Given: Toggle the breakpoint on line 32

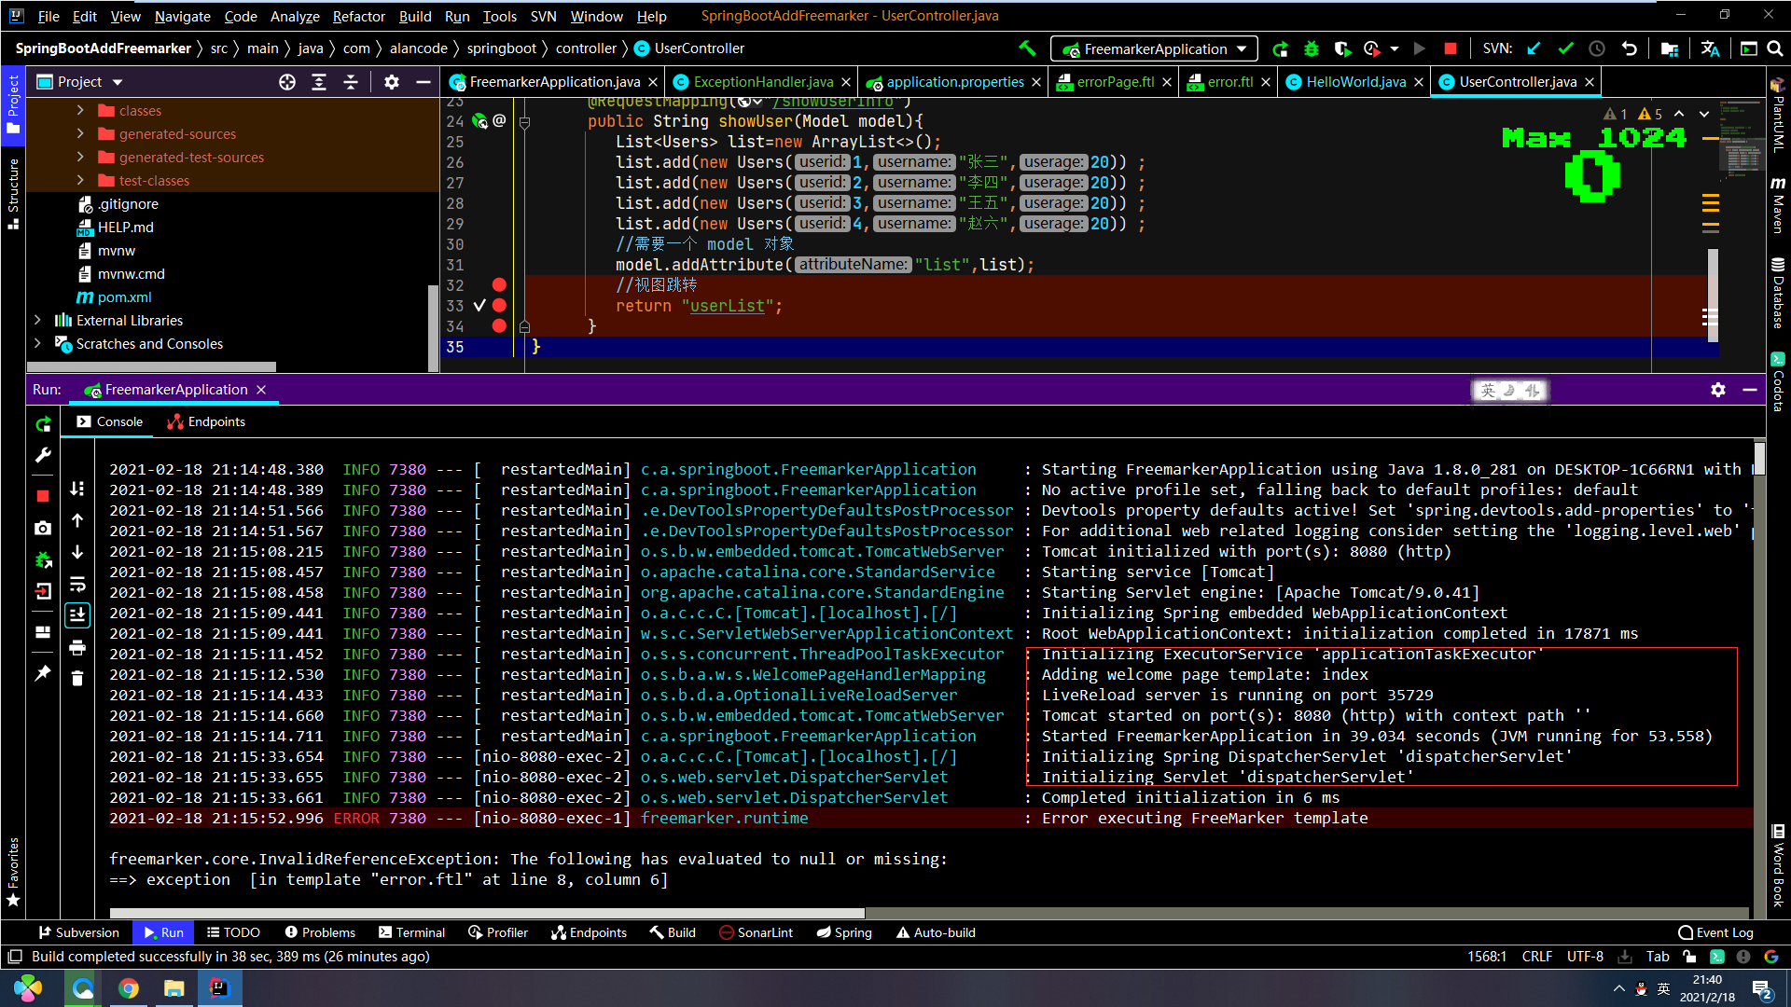Looking at the screenshot, I should (499, 284).
